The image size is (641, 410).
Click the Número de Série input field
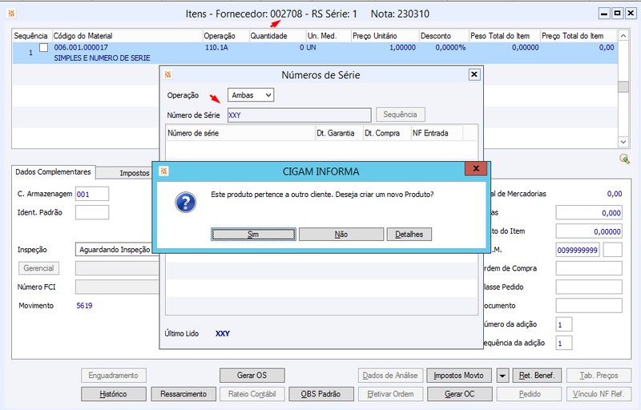pyautogui.click(x=299, y=115)
